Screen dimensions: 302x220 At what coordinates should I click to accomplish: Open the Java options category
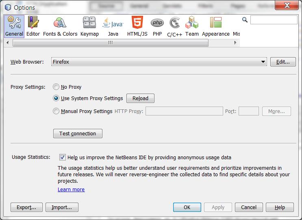click(113, 26)
